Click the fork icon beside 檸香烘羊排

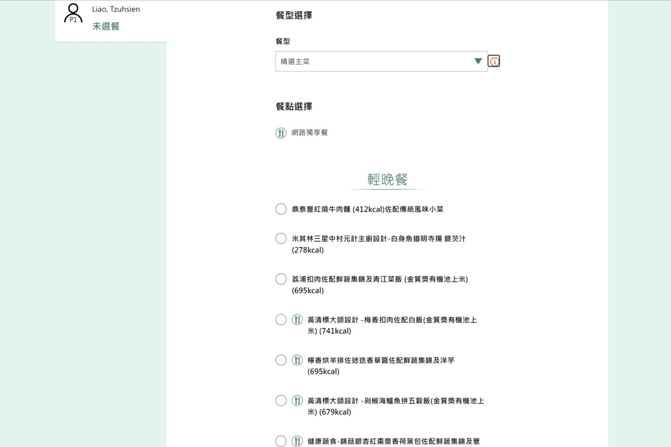point(297,360)
